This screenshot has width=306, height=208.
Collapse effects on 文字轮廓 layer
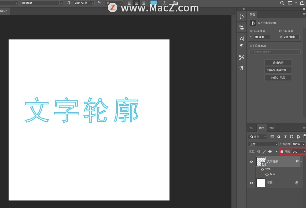[301, 162]
